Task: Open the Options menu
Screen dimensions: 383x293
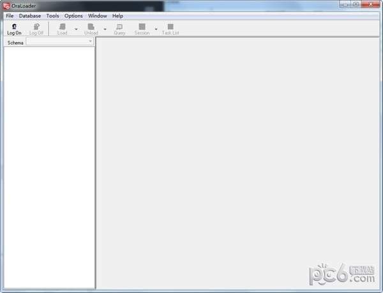Action: pyautogui.click(x=73, y=16)
